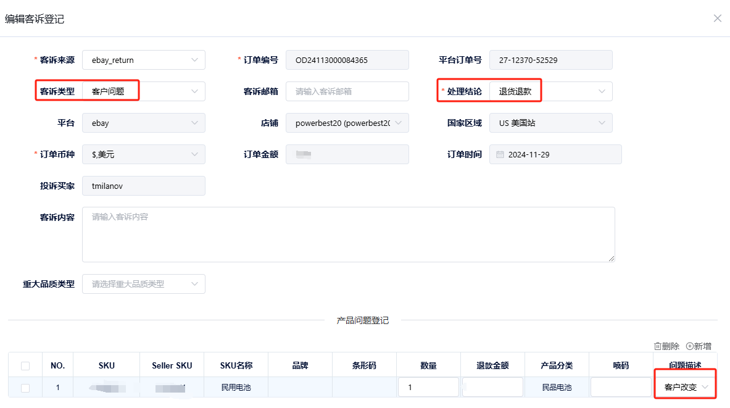
Task: Open the 重大品质类型 selection dropdown
Action: click(x=143, y=284)
